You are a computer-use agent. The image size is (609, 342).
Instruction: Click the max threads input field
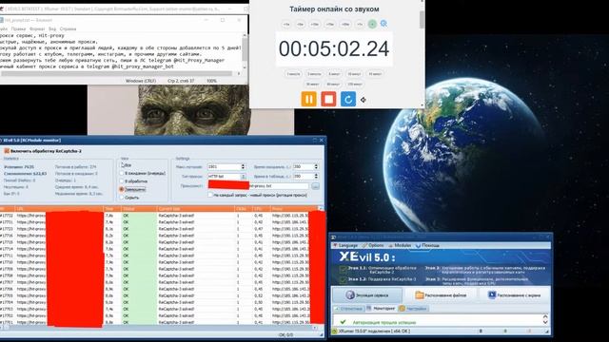pyautogui.click(x=224, y=167)
